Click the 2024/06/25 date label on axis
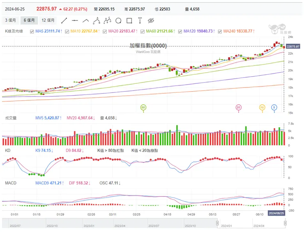Screen dimensions: 304x232 coord(276,213)
